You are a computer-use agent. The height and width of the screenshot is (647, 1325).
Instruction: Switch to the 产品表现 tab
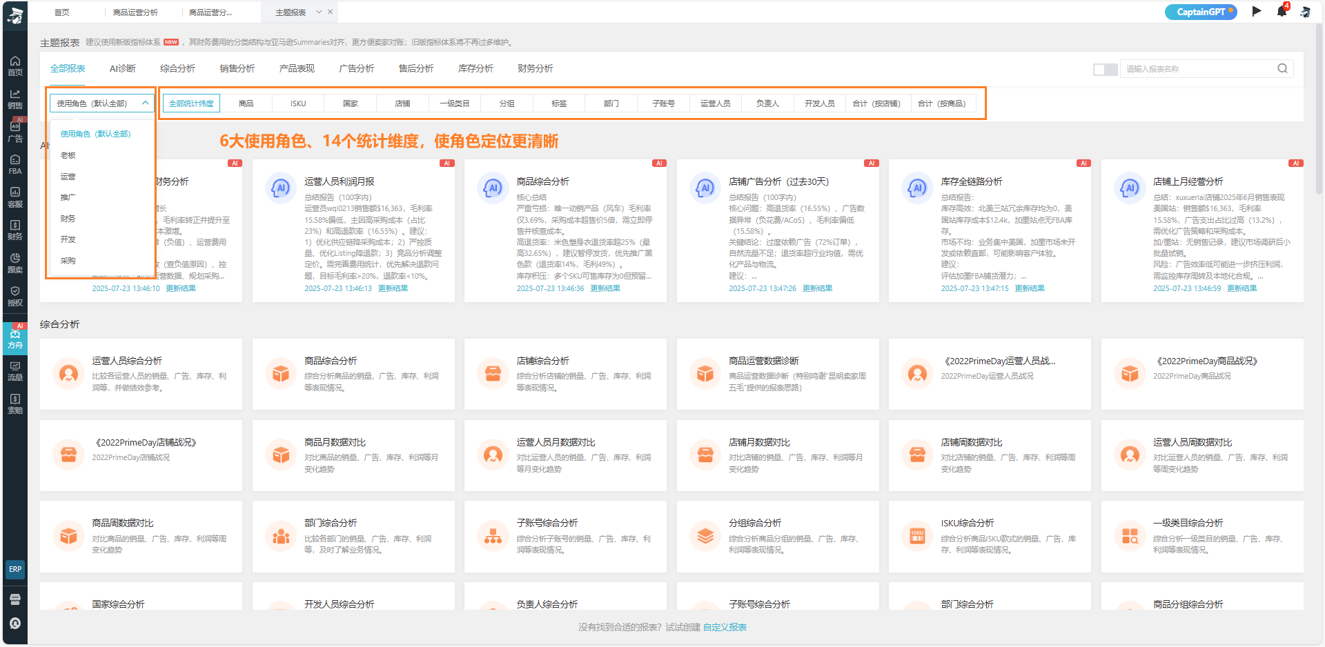297,68
